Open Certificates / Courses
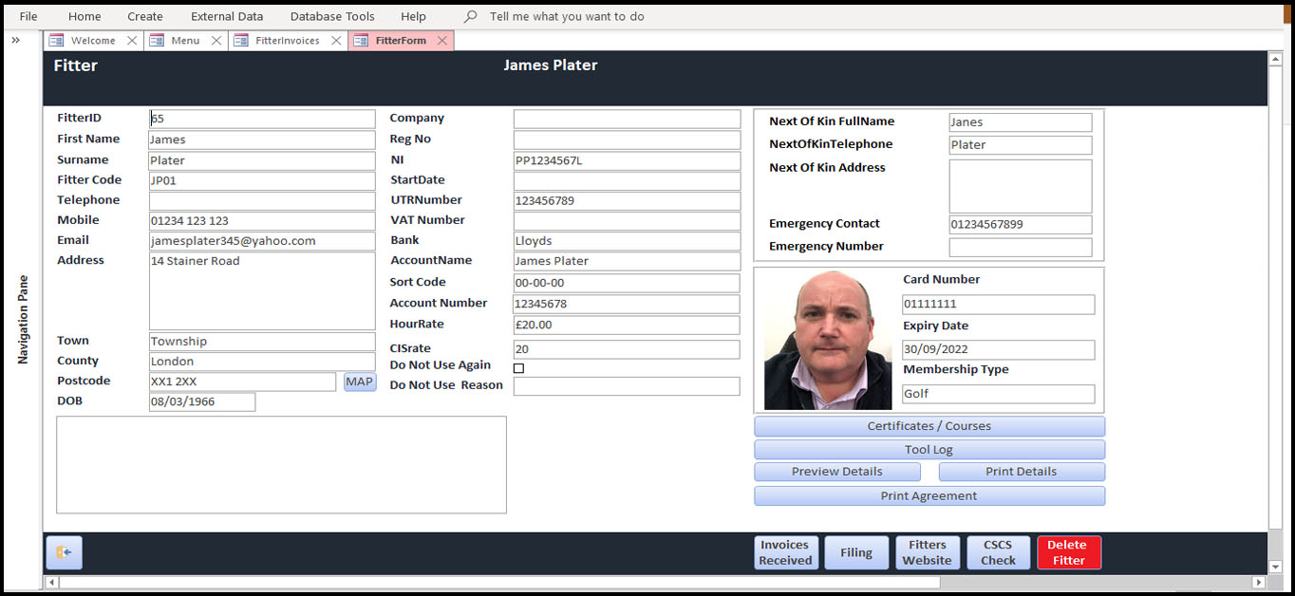 coord(929,426)
